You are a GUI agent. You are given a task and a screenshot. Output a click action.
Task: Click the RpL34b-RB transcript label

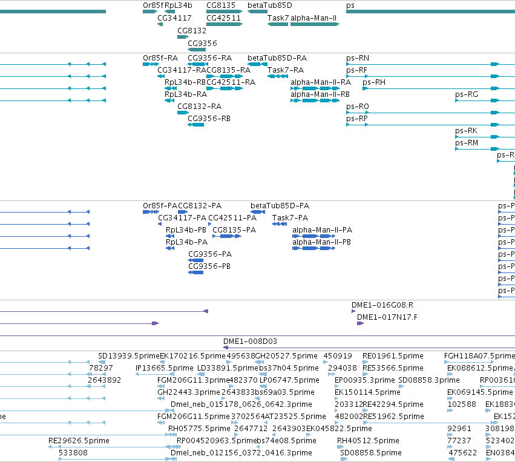click(185, 82)
